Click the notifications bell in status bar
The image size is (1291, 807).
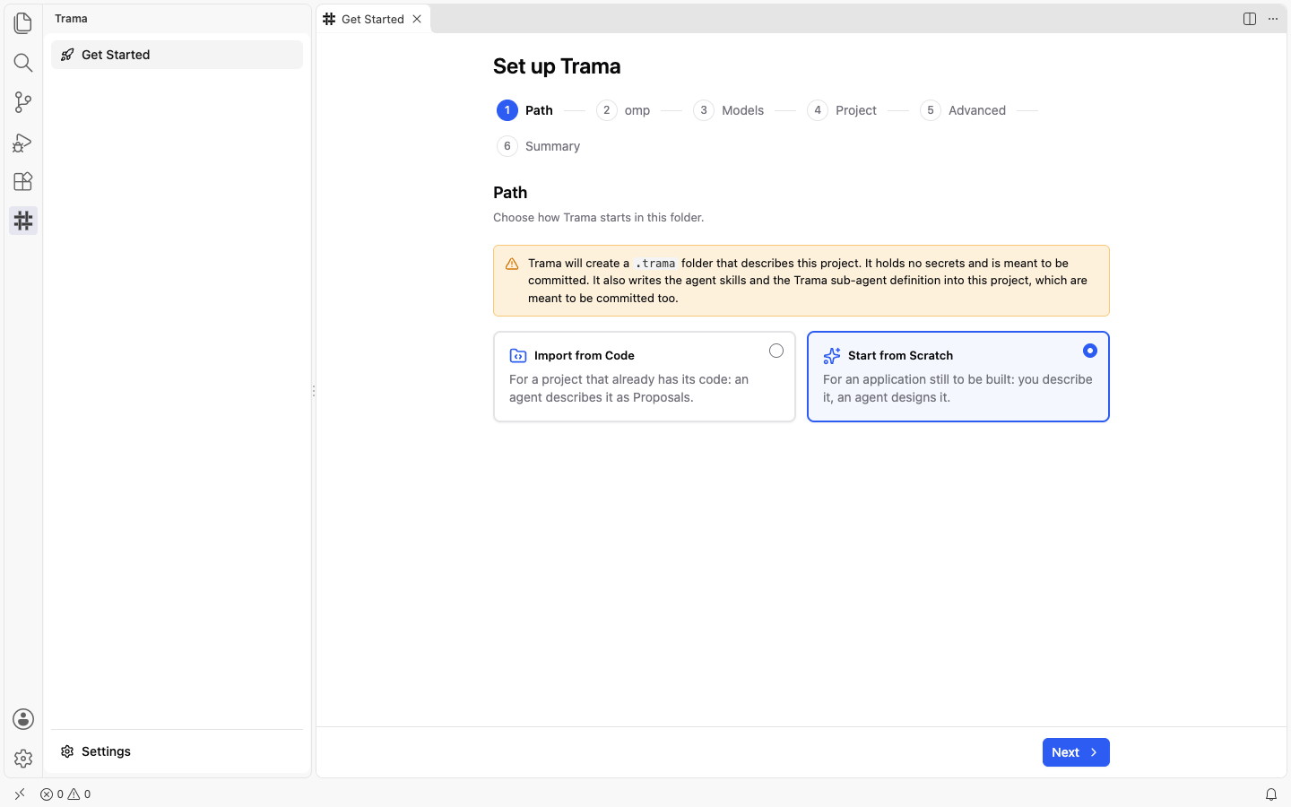click(1271, 794)
